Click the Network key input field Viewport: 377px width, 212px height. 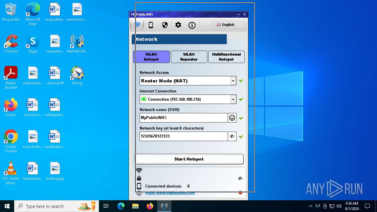[x=184, y=136]
